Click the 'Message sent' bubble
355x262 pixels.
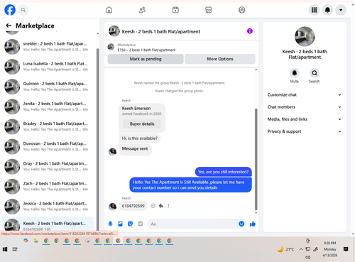[135, 150]
